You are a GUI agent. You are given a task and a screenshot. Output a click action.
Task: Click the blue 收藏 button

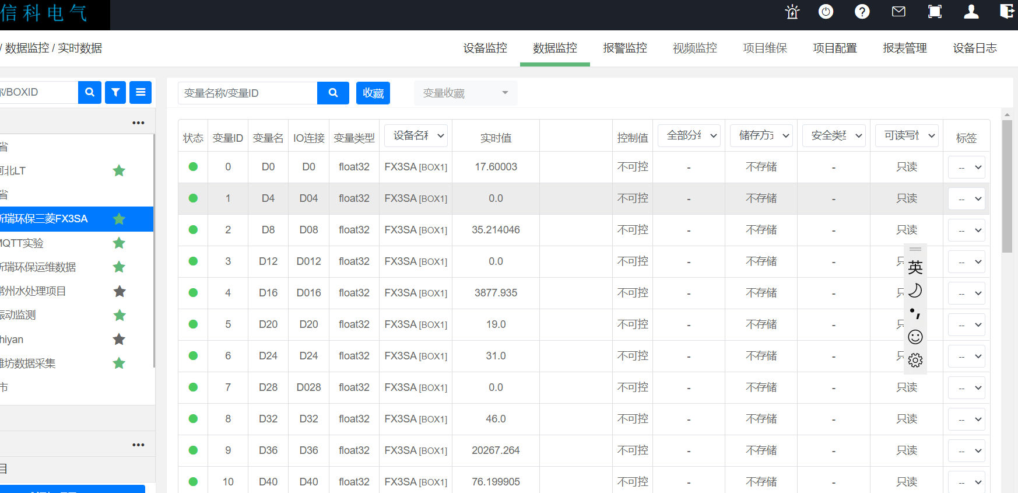pos(373,93)
